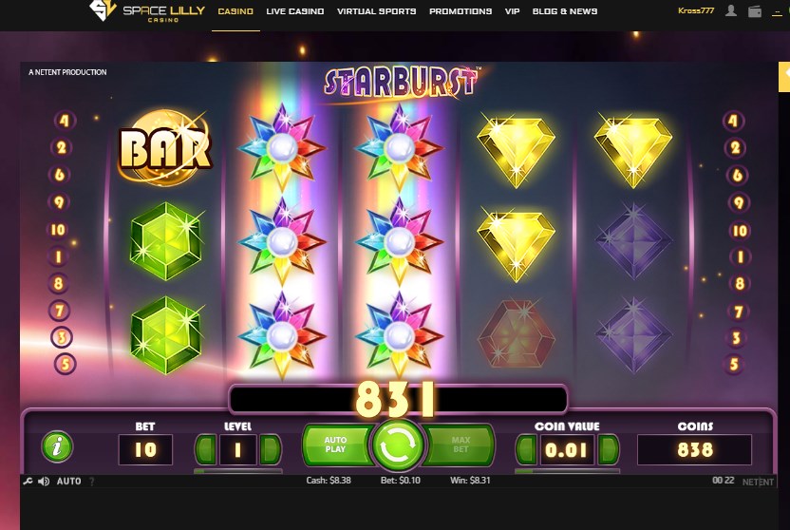Increase coin value with right arrow
Viewport: 790px width, 530px height.
(608, 449)
